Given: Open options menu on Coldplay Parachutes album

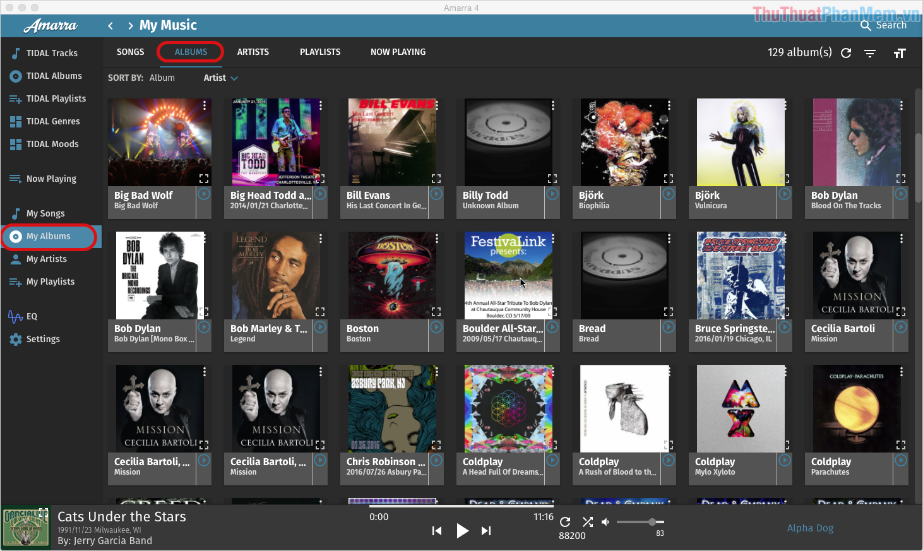Looking at the screenshot, I should click(x=900, y=372).
